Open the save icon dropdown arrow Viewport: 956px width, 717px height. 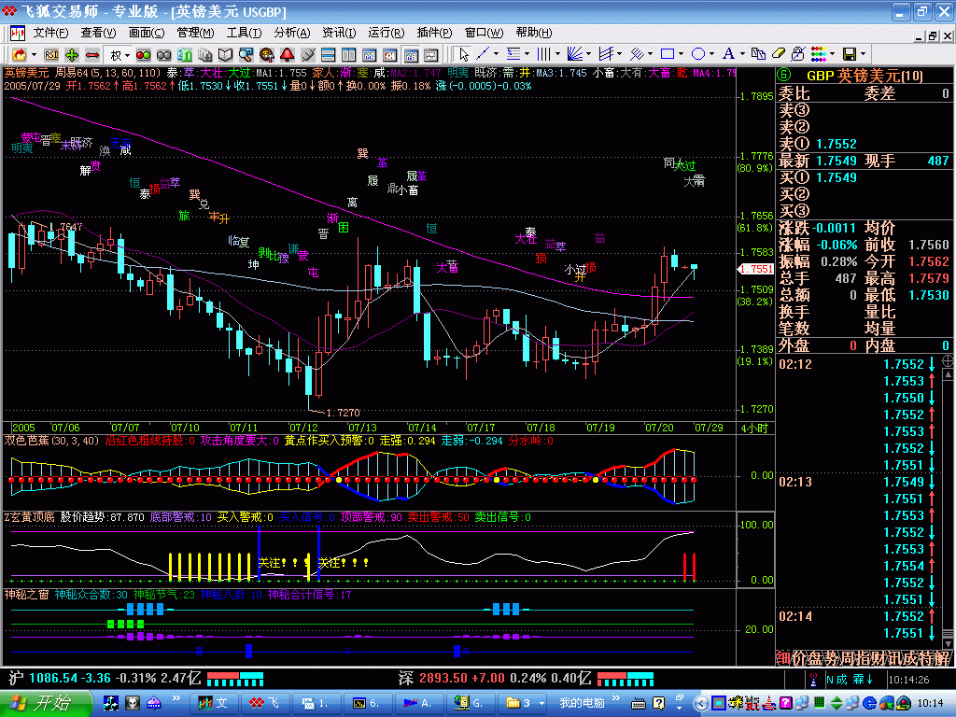point(863,54)
